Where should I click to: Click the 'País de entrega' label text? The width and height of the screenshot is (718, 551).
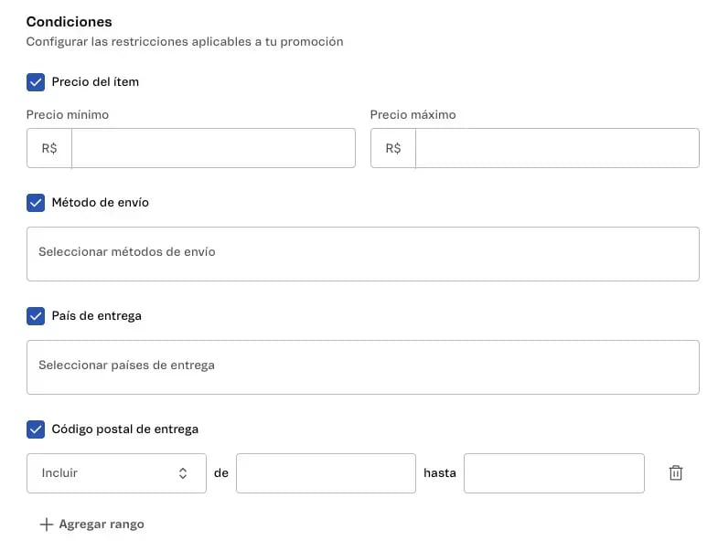96,316
